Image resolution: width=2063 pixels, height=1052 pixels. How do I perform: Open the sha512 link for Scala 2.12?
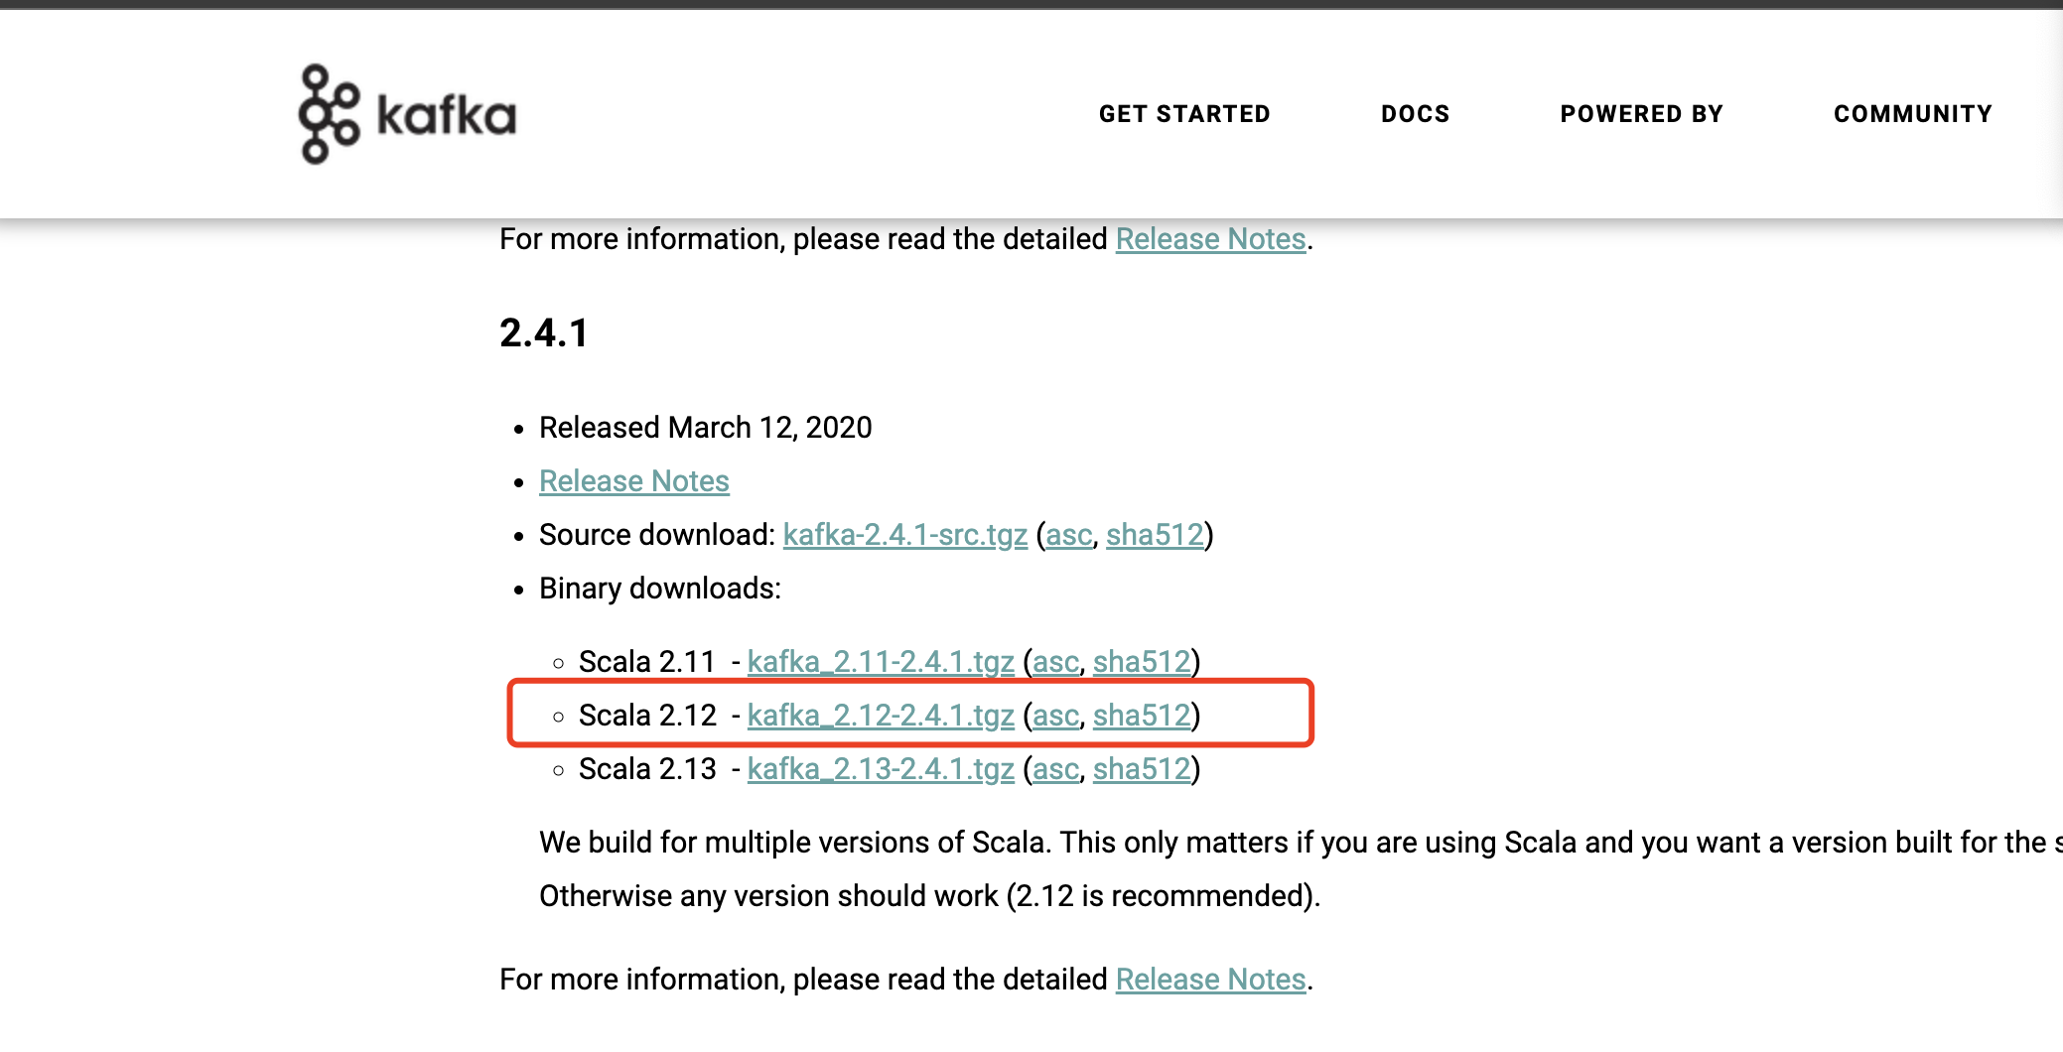click(x=1142, y=716)
